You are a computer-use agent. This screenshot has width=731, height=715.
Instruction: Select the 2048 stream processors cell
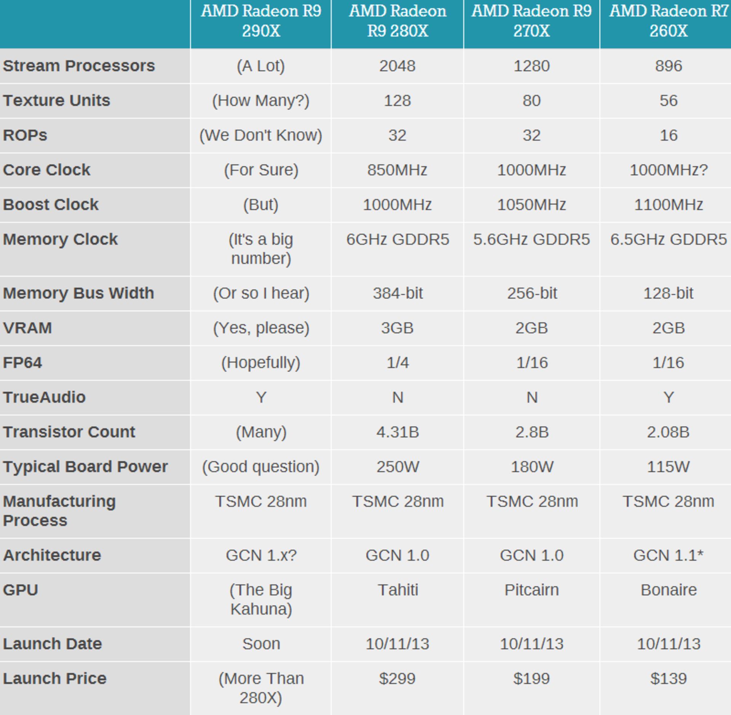click(397, 66)
